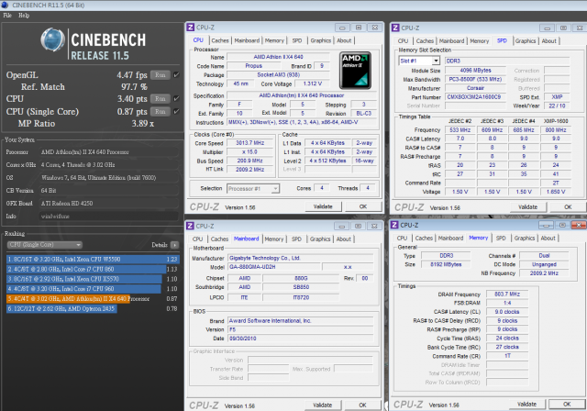Run the CPU benchmark
Image resolution: width=587 pixels, height=411 pixels.
coord(161,99)
